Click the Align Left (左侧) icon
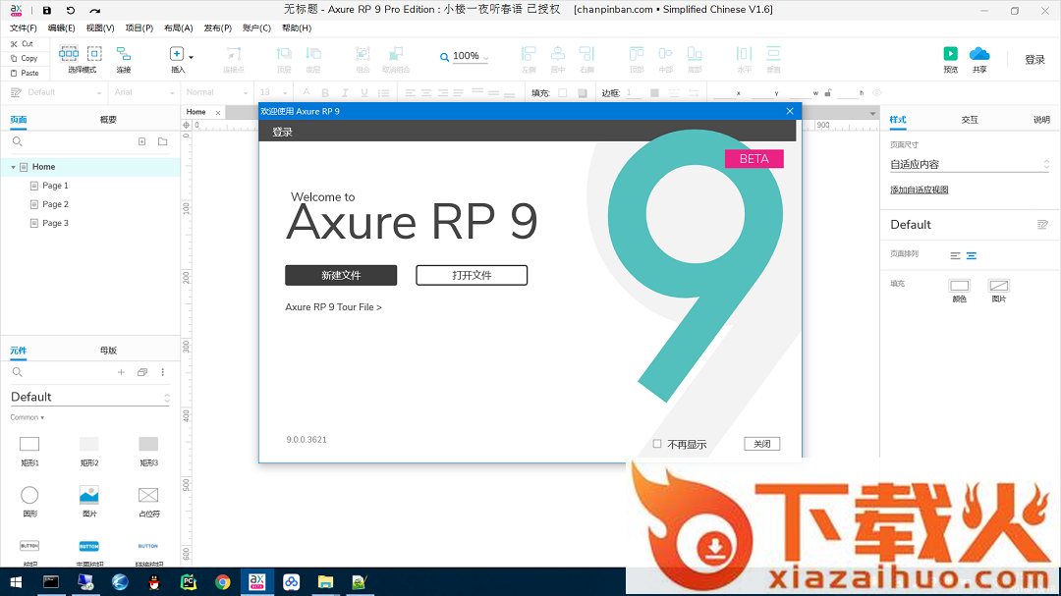Viewport: 1061px width, 596px height. coord(529,54)
